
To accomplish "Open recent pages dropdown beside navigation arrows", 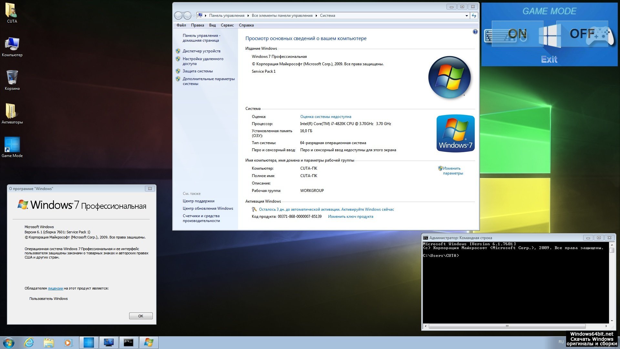I will click(194, 16).
